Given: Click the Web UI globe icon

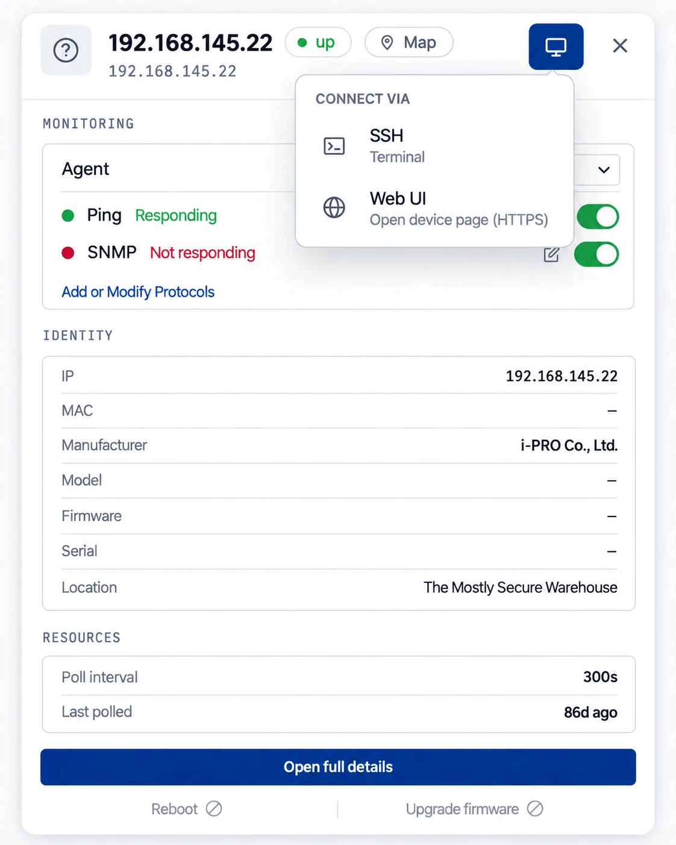Looking at the screenshot, I should pos(334,207).
